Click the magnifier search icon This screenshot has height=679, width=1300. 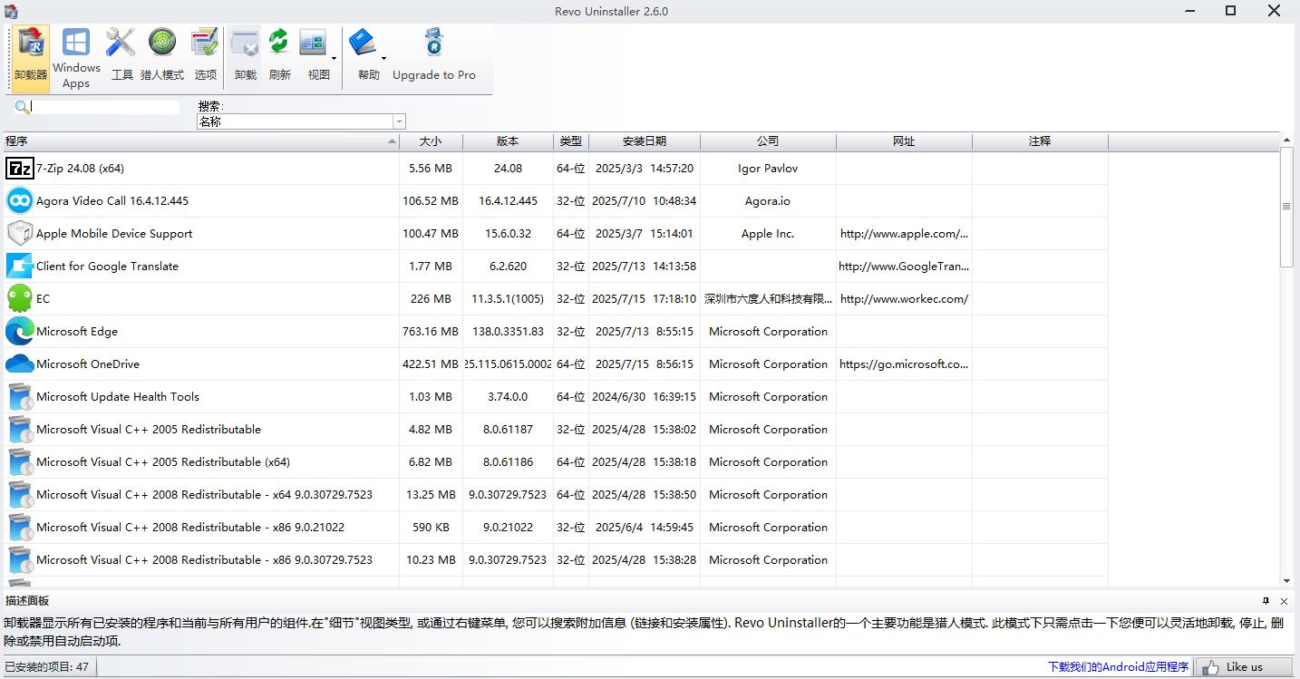tap(22, 107)
